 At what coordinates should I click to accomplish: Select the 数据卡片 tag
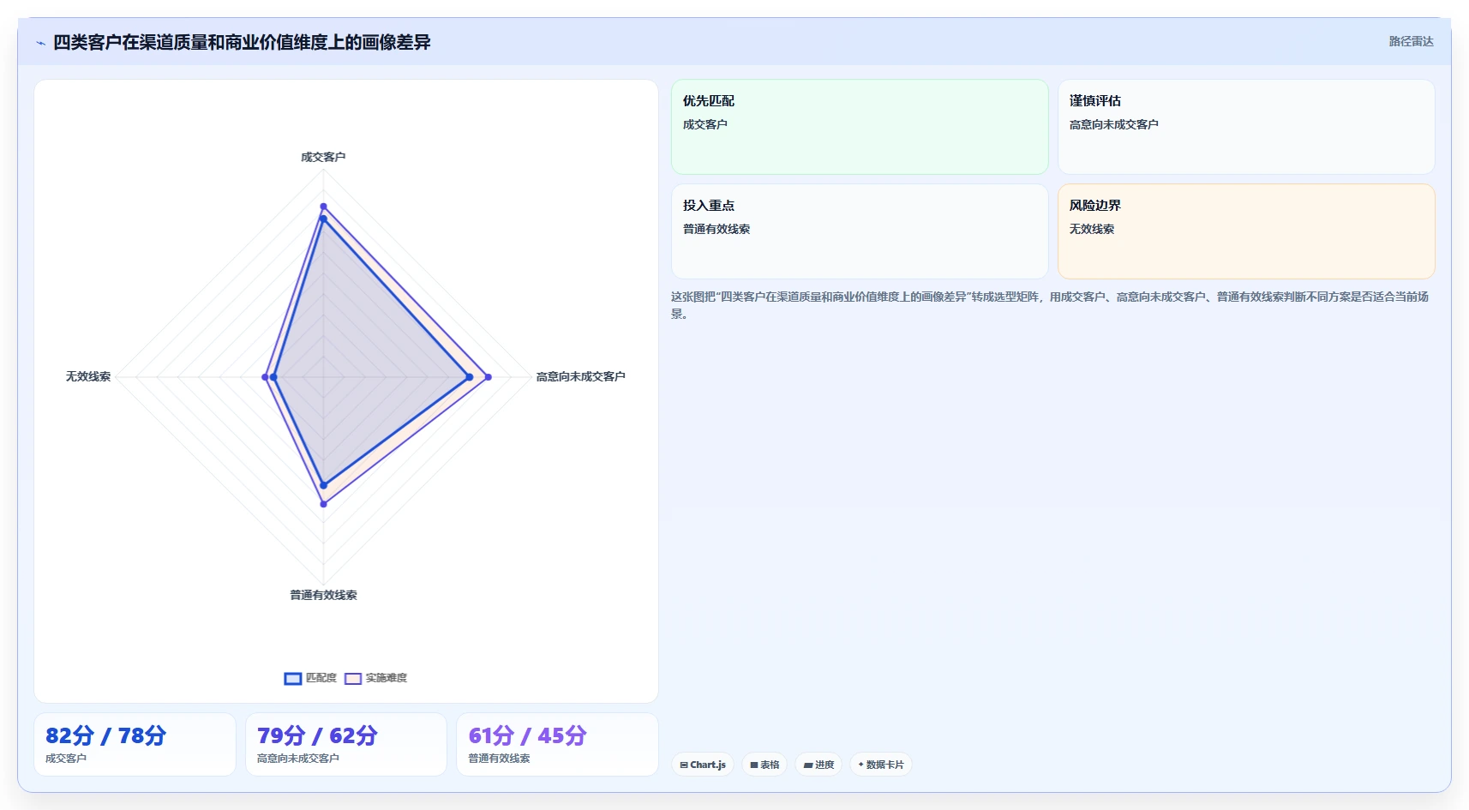(x=881, y=765)
